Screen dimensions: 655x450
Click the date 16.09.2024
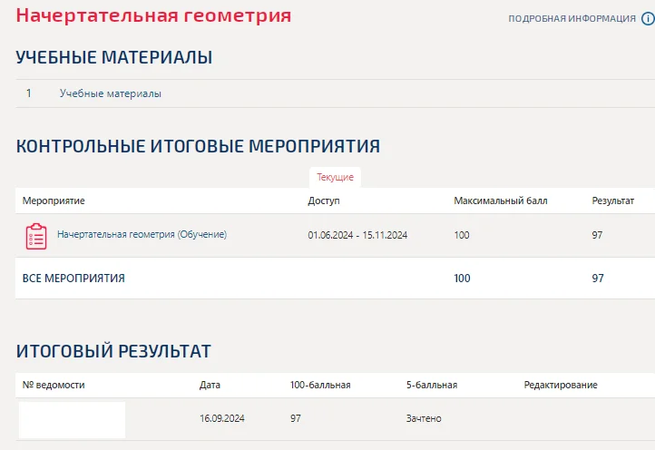pyautogui.click(x=222, y=418)
